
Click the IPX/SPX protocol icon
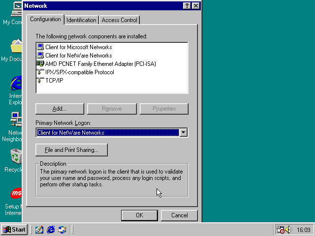[40, 72]
